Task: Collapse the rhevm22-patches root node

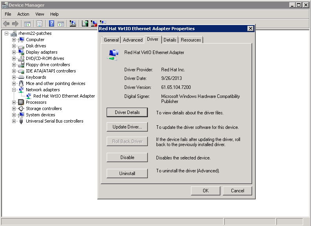Action: tap(6, 33)
